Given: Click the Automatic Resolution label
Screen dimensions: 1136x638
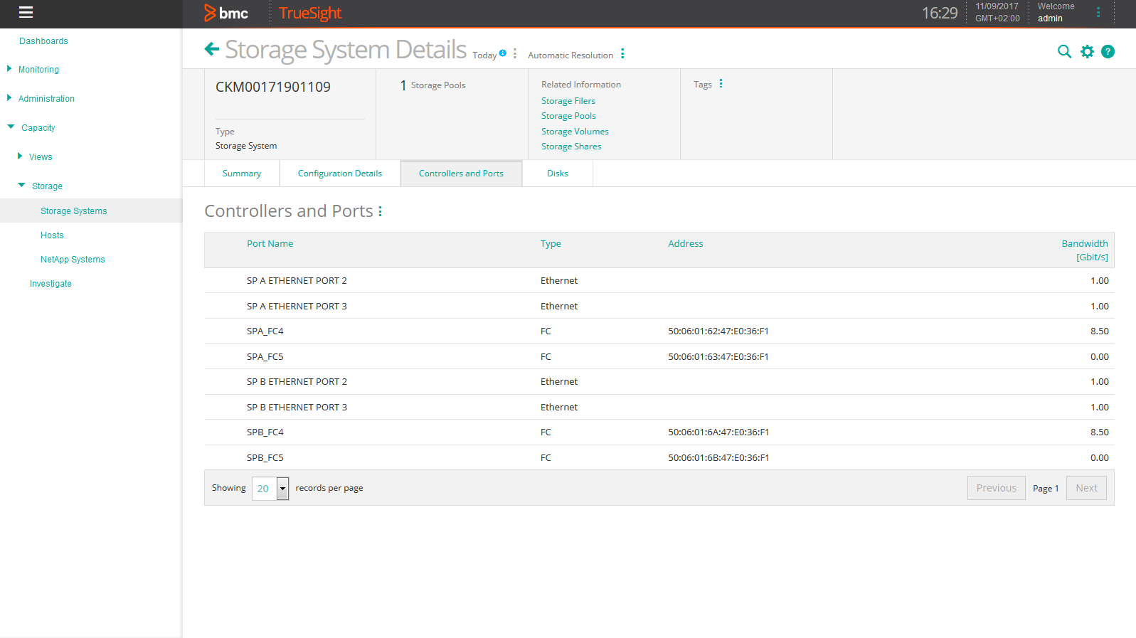Looking at the screenshot, I should point(570,55).
